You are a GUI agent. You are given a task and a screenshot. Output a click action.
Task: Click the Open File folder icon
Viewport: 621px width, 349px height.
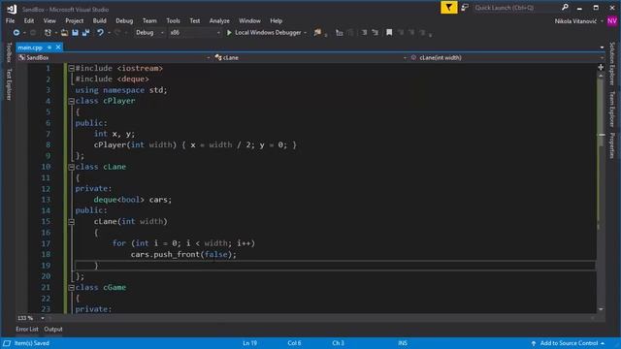point(64,32)
